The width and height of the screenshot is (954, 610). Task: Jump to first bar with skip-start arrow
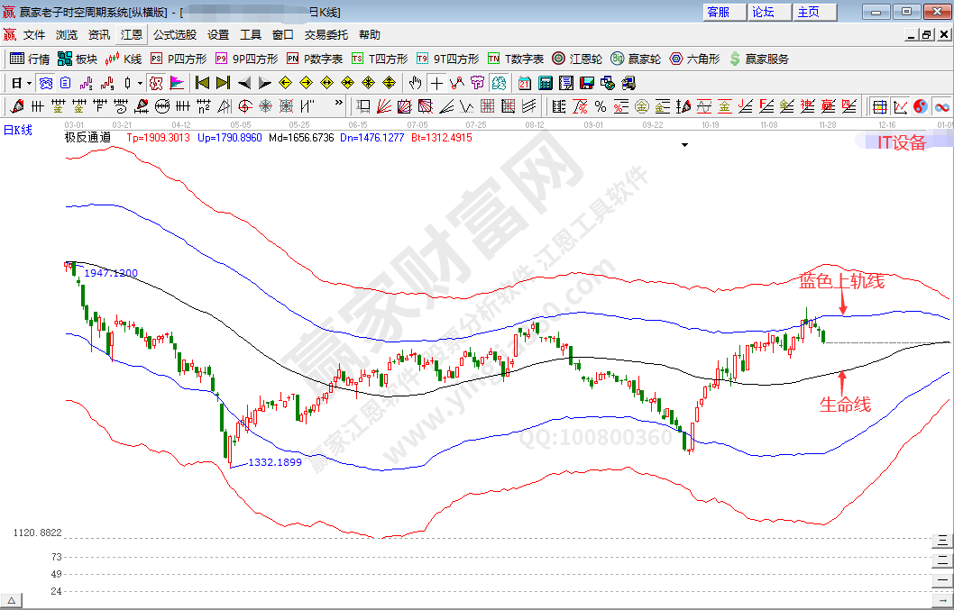[202, 83]
